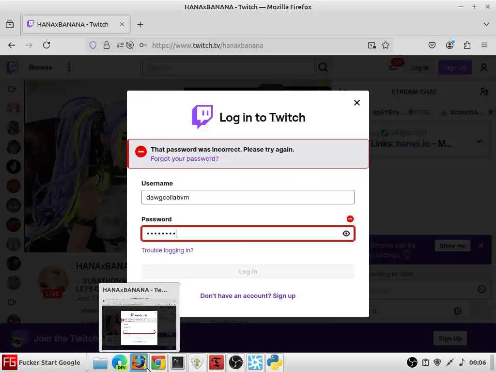
Task: Open saved passwords key icon
Action: pos(143,45)
